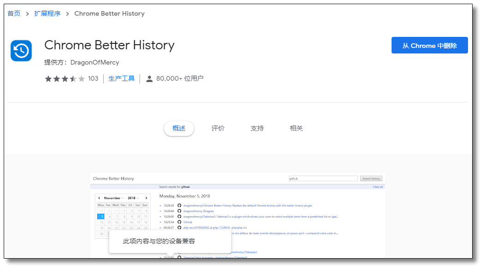
Task: Open the dragonofmercy/Tokenize2 plugin history link
Action: pos(261,217)
